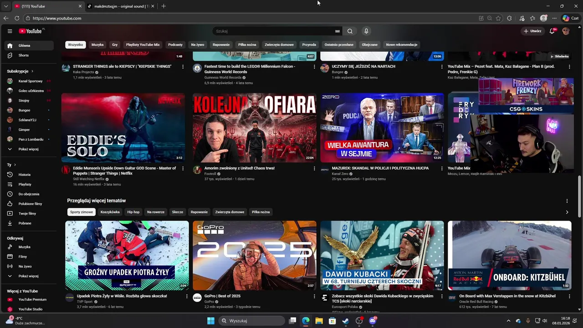Click the YouTube logo
This screenshot has height=328, width=583.
pyautogui.click(x=31, y=31)
